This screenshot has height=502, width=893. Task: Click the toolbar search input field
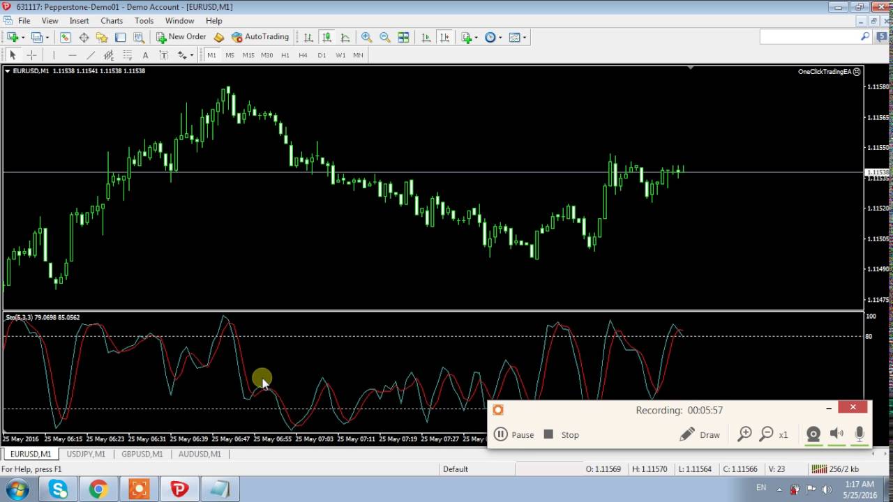[809, 37]
